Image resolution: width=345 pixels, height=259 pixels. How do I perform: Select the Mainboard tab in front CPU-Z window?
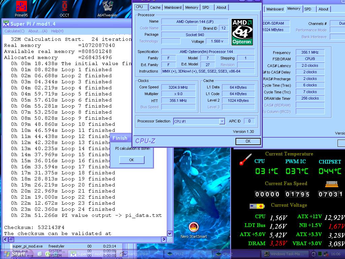pos(173,7)
